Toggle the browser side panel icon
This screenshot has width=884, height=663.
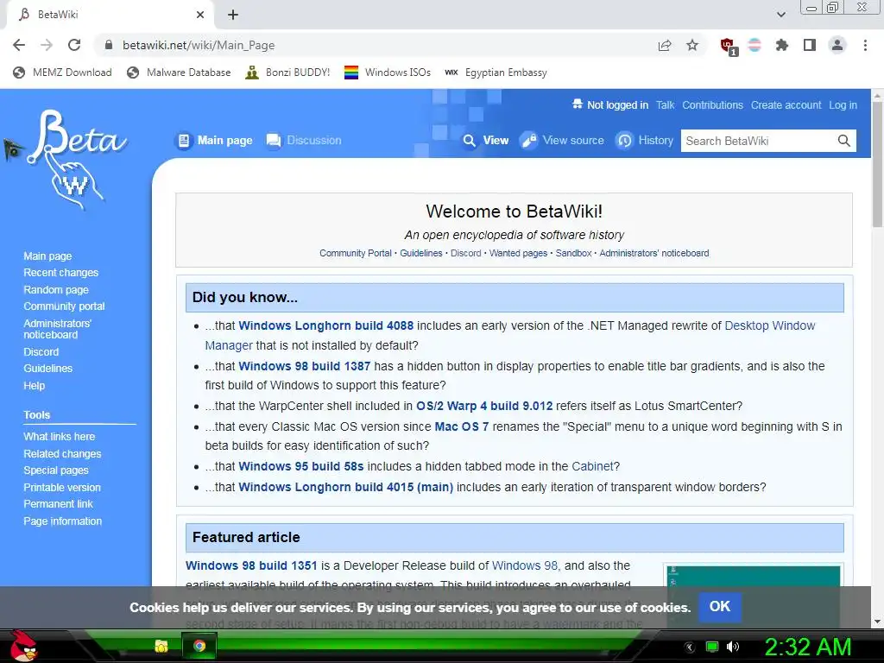pos(810,45)
